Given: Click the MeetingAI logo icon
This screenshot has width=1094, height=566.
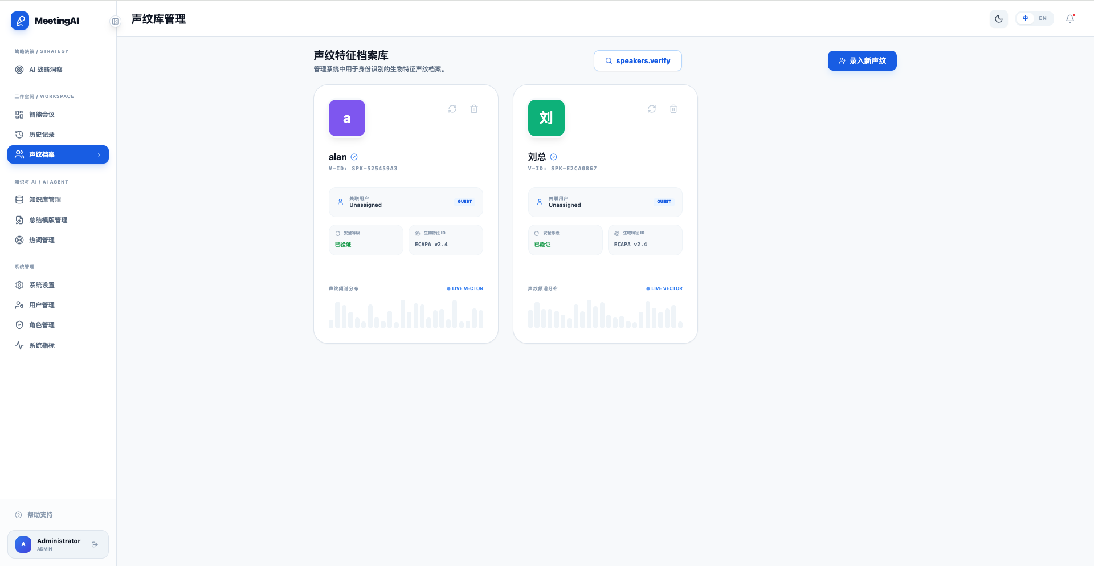Looking at the screenshot, I should pyautogui.click(x=20, y=21).
